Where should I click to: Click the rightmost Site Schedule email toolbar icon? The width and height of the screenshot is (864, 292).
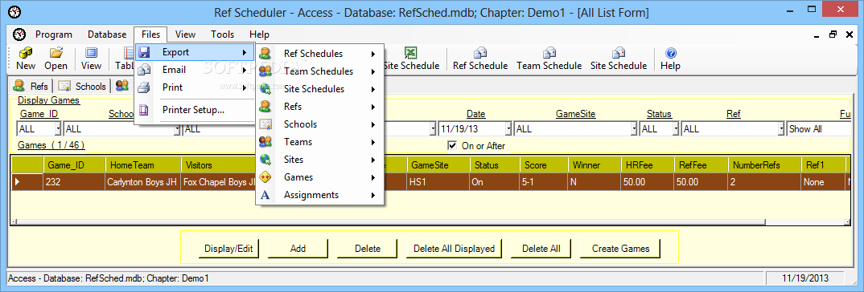pos(619,53)
